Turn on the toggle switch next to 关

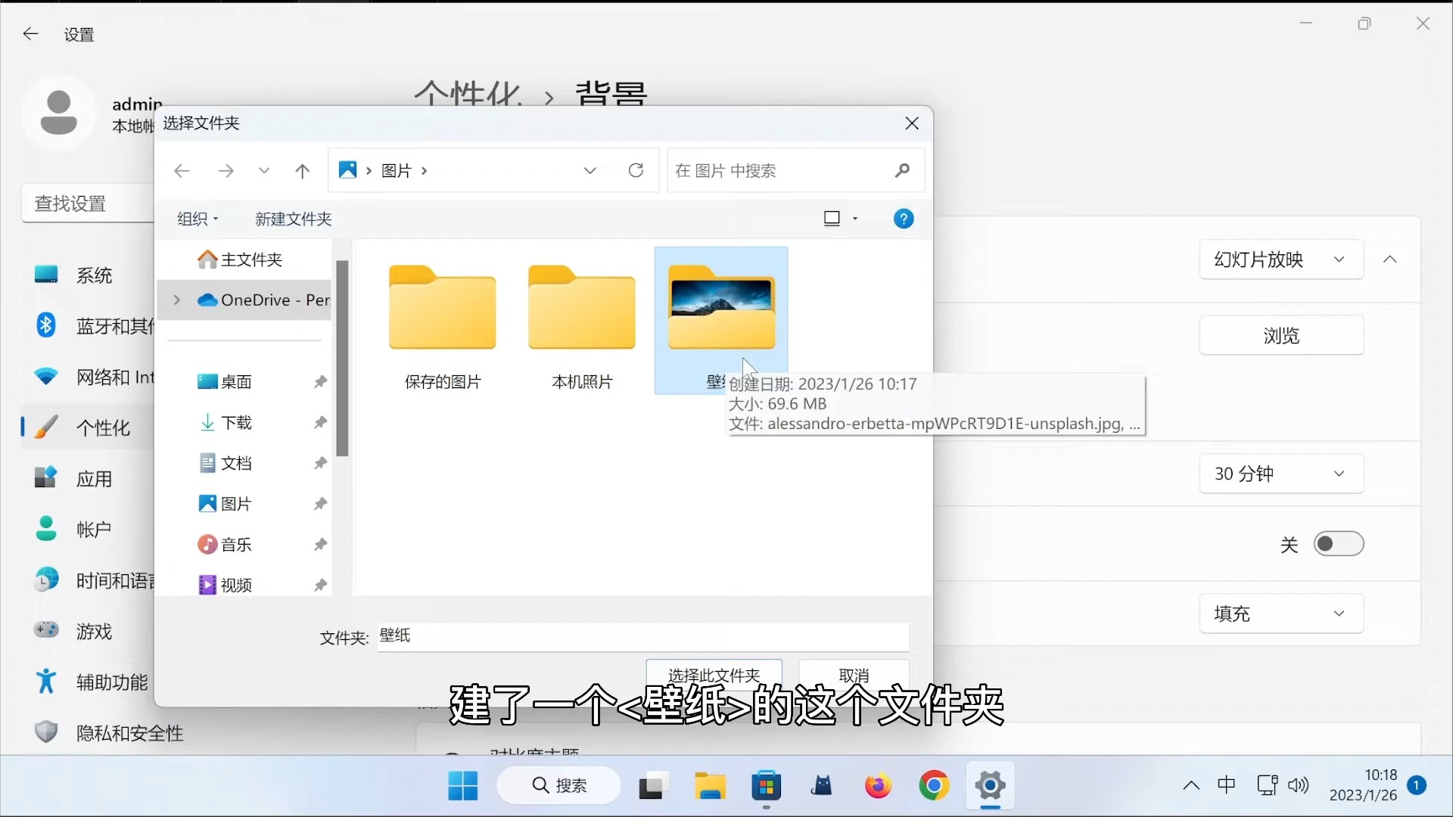coord(1339,544)
